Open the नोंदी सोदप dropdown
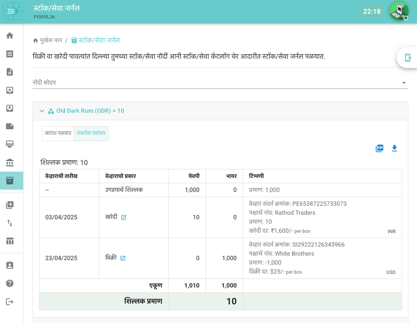Image resolution: width=417 pixels, height=323 pixels. pos(403,82)
